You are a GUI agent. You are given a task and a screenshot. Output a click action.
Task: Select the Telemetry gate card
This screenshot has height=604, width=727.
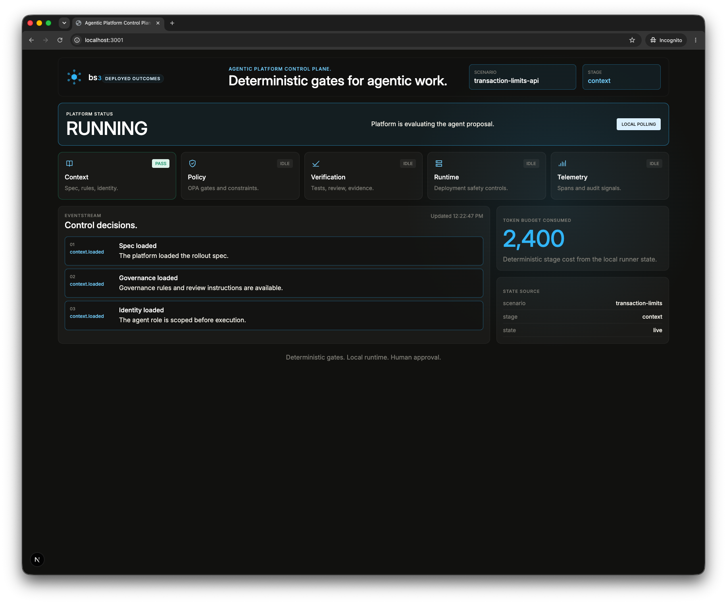[610, 176]
